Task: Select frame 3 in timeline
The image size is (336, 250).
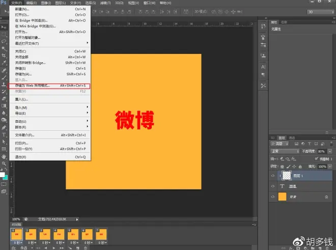Action: 45,234
